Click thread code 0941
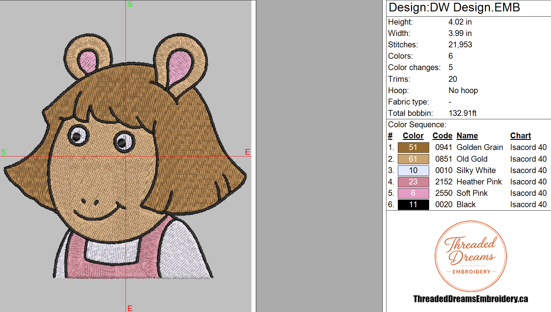The width and height of the screenshot is (551, 312). click(444, 147)
